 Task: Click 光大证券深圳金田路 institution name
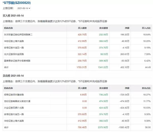pos(14,54)
